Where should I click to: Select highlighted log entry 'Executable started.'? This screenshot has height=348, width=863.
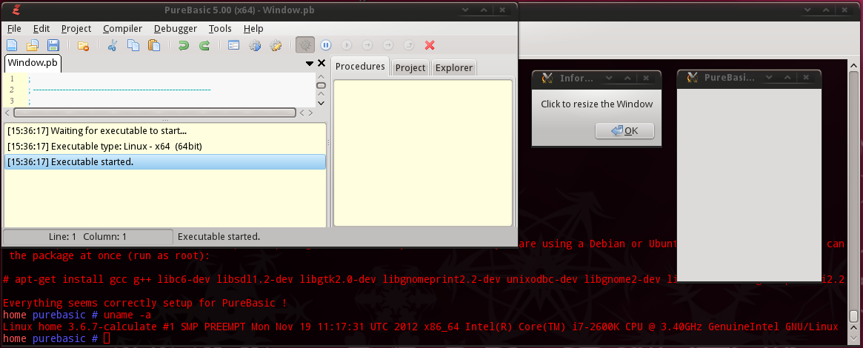[x=164, y=161]
